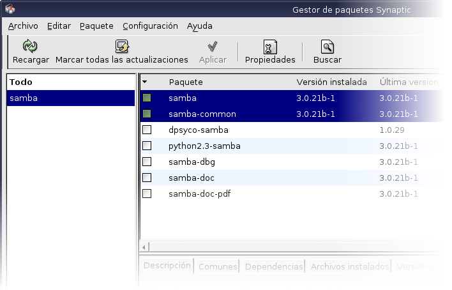Select the samba package name
Viewport: 452px width, 290px height.
183,98
